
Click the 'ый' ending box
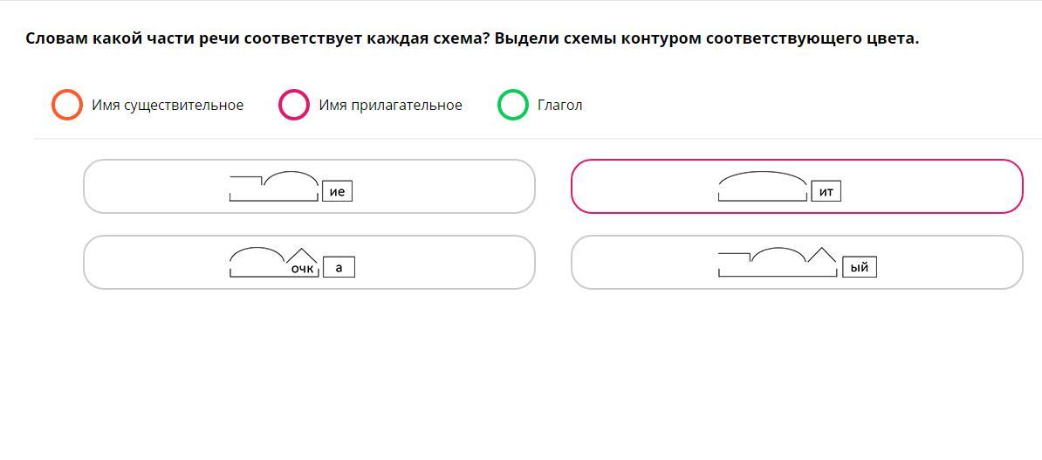[x=859, y=267]
